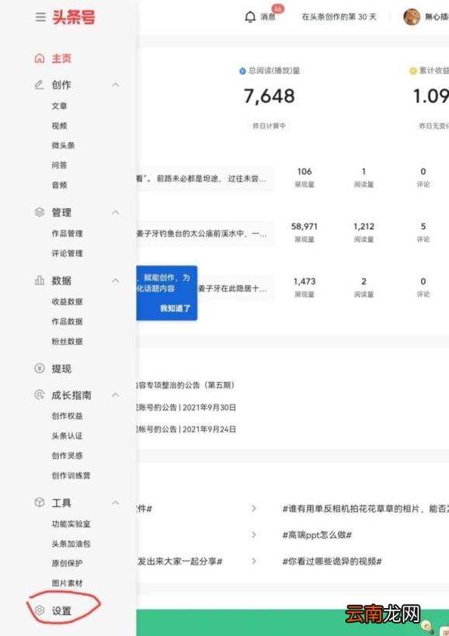Click the 管理 layers icon

[x=40, y=212]
